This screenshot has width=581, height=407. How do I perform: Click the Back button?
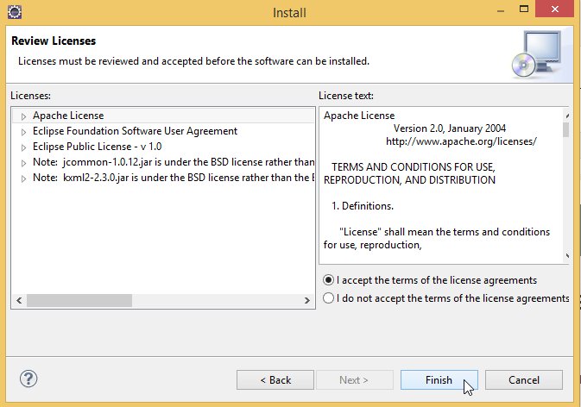[x=275, y=380]
